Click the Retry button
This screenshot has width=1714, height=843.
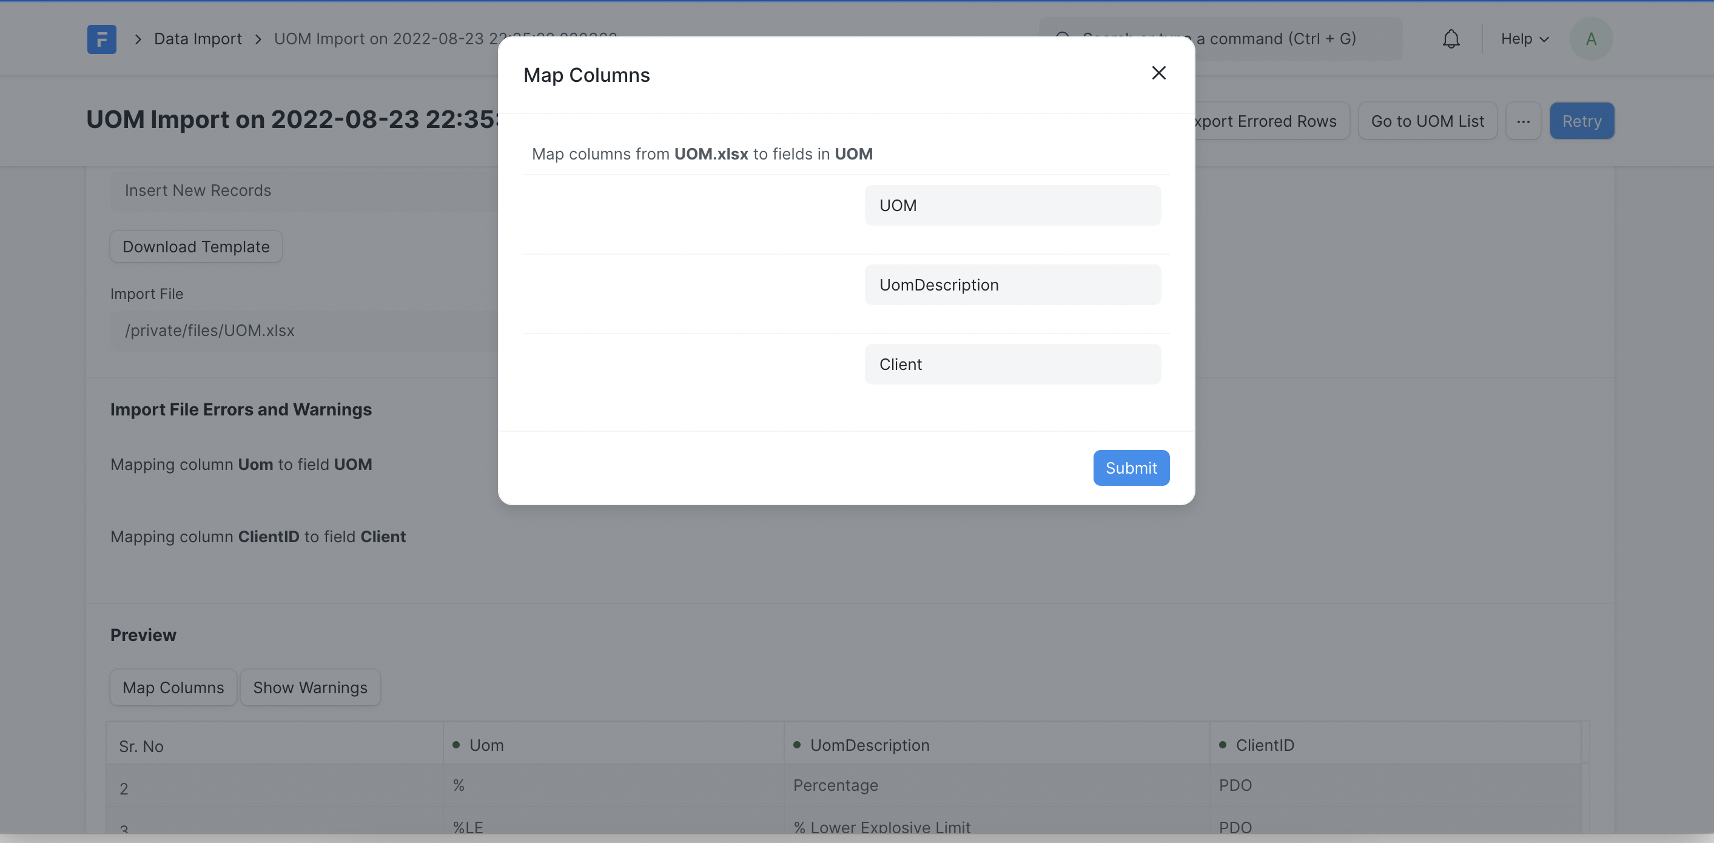(1581, 121)
